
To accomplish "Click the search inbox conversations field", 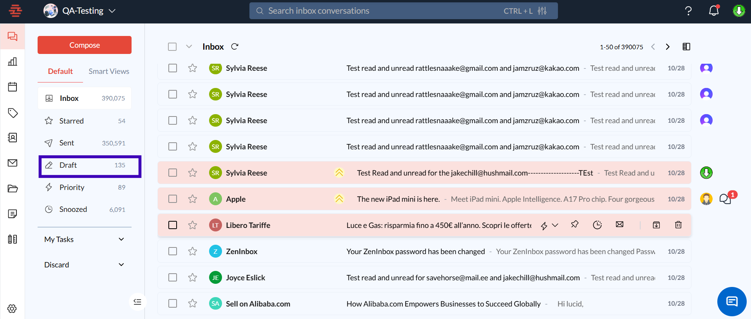I will pyautogui.click(x=376, y=11).
